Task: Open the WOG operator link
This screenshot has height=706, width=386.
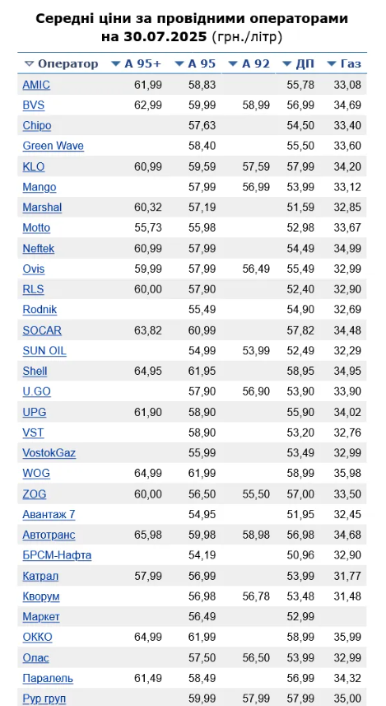Action: (36, 473)
